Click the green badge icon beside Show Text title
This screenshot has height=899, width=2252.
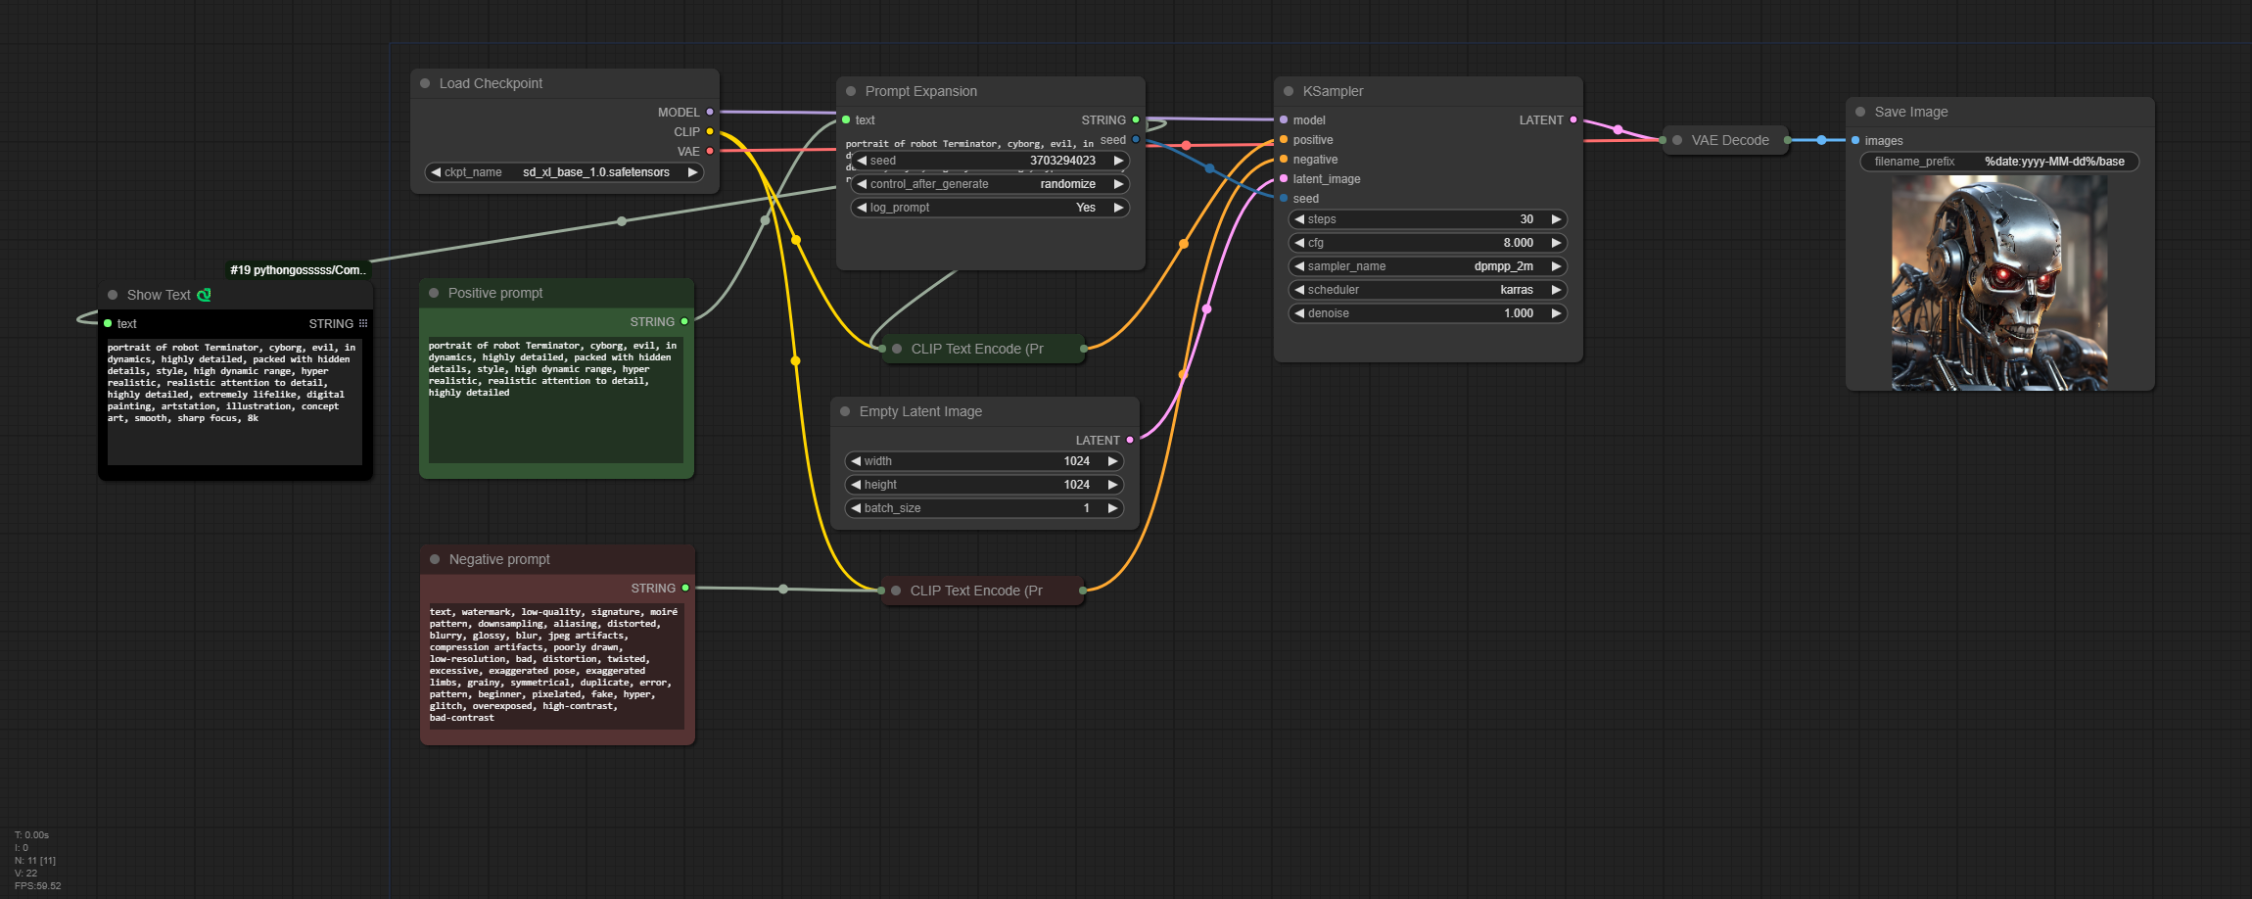pos(204,295)
